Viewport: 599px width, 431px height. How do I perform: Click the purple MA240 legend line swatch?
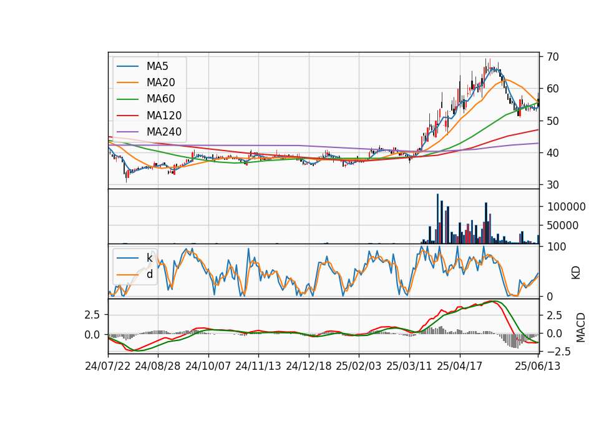point(127,132)
